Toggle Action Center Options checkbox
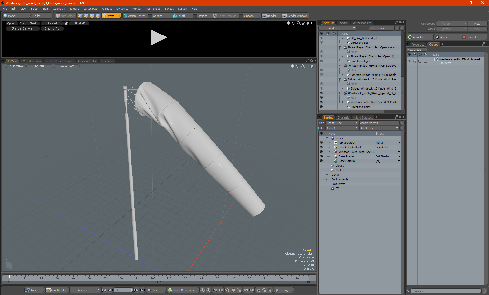489x295 pixels. [150, 16]
